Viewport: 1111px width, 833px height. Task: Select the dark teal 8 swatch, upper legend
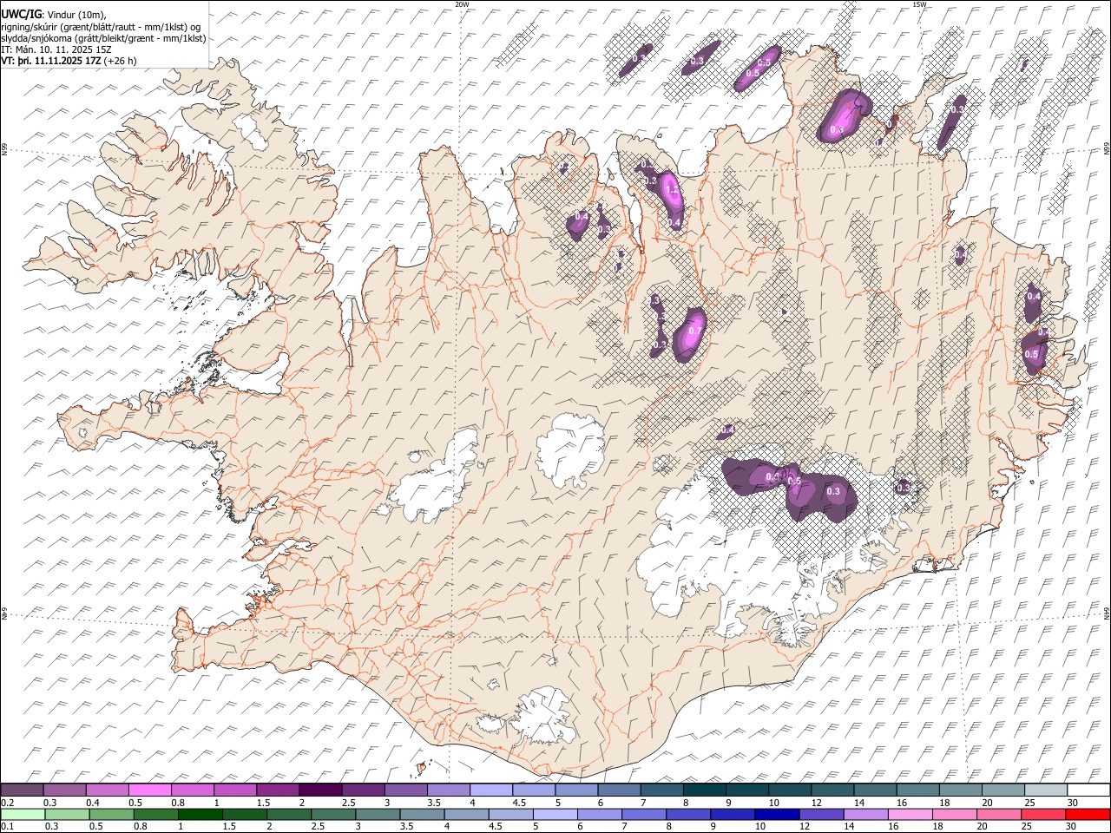click(703, 790)
